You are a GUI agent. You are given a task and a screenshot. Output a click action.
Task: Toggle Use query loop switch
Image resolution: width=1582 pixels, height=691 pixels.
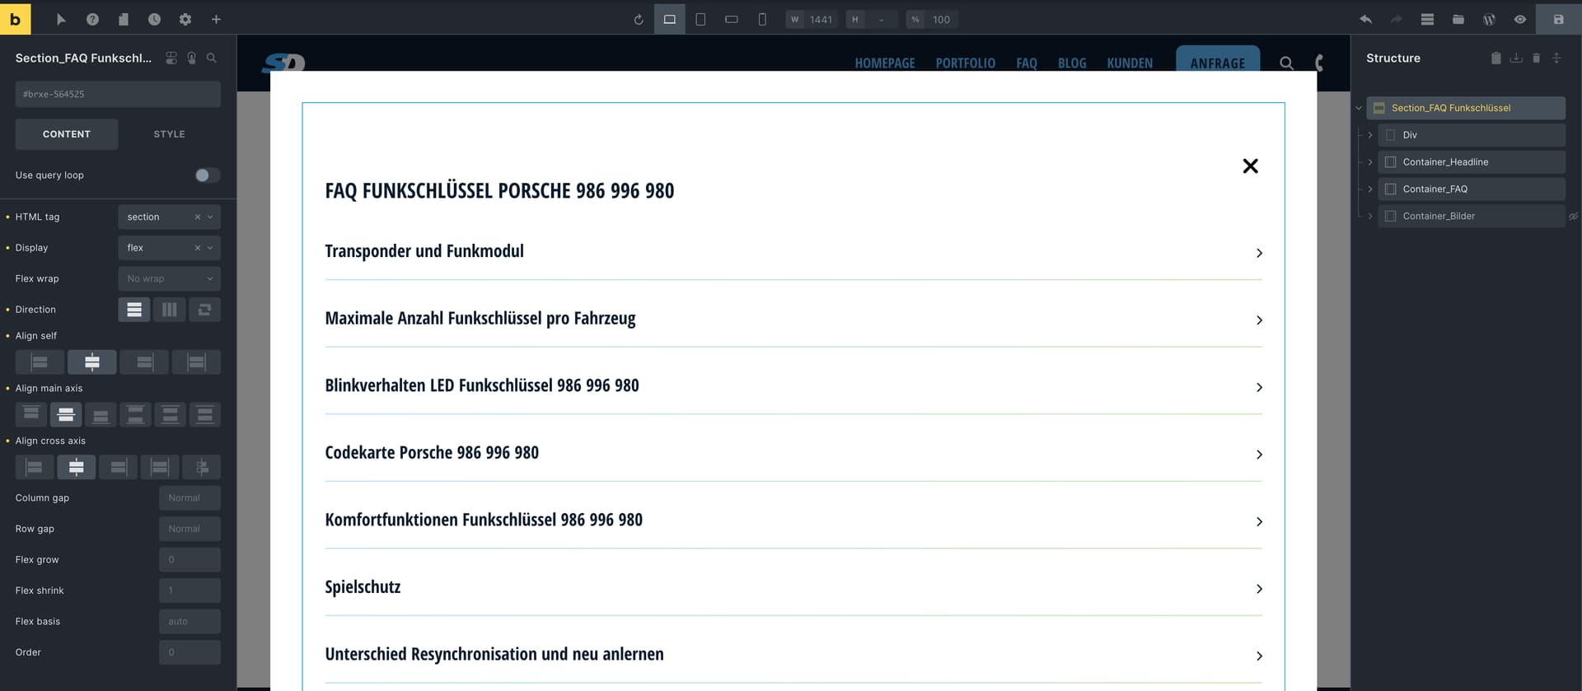(207, 175)
